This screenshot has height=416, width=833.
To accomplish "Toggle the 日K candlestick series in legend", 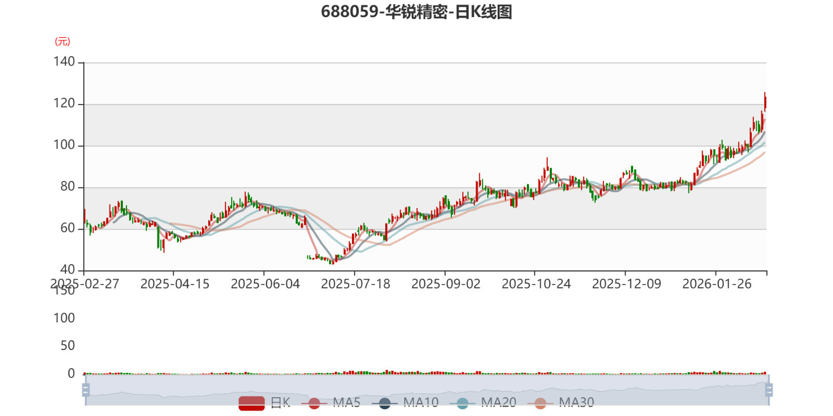I will tap(264, 402).
